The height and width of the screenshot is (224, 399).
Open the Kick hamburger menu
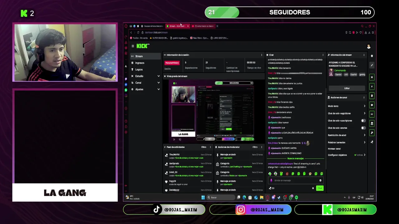132,46
